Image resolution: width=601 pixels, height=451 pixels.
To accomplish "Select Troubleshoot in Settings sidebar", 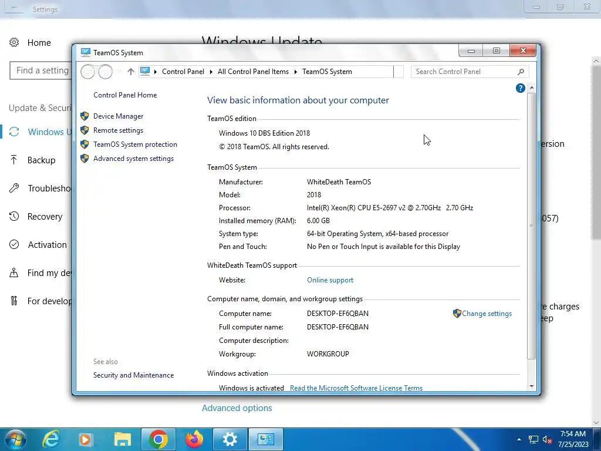I will coord(49,189).
